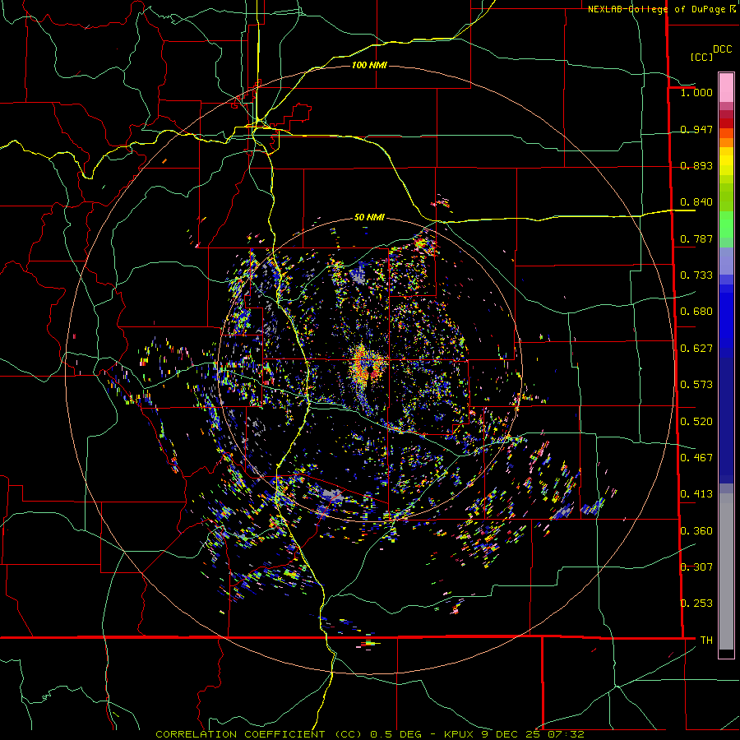Click the 0.947 legend value

pos(696,129)
